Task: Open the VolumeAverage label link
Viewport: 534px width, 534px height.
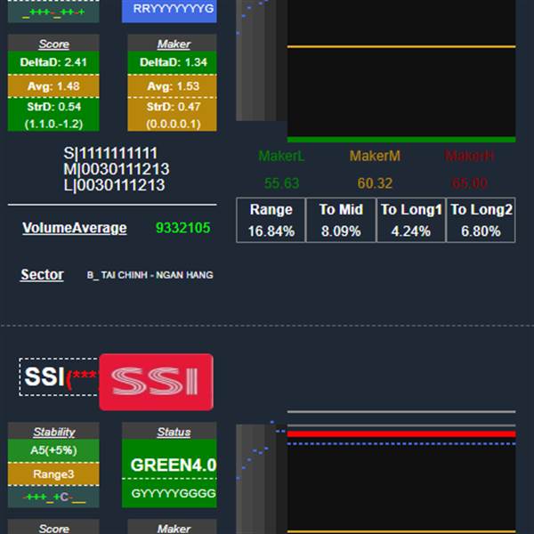Action: tap(75, 228)
